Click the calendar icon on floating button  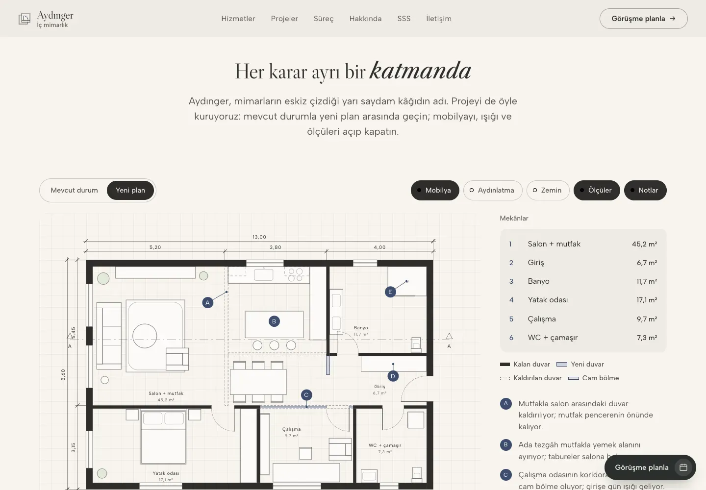683,467
